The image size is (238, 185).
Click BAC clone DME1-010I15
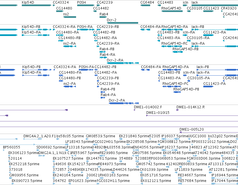coord(158,113)
